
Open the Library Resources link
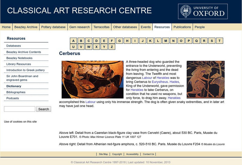[x=18, y=64]
